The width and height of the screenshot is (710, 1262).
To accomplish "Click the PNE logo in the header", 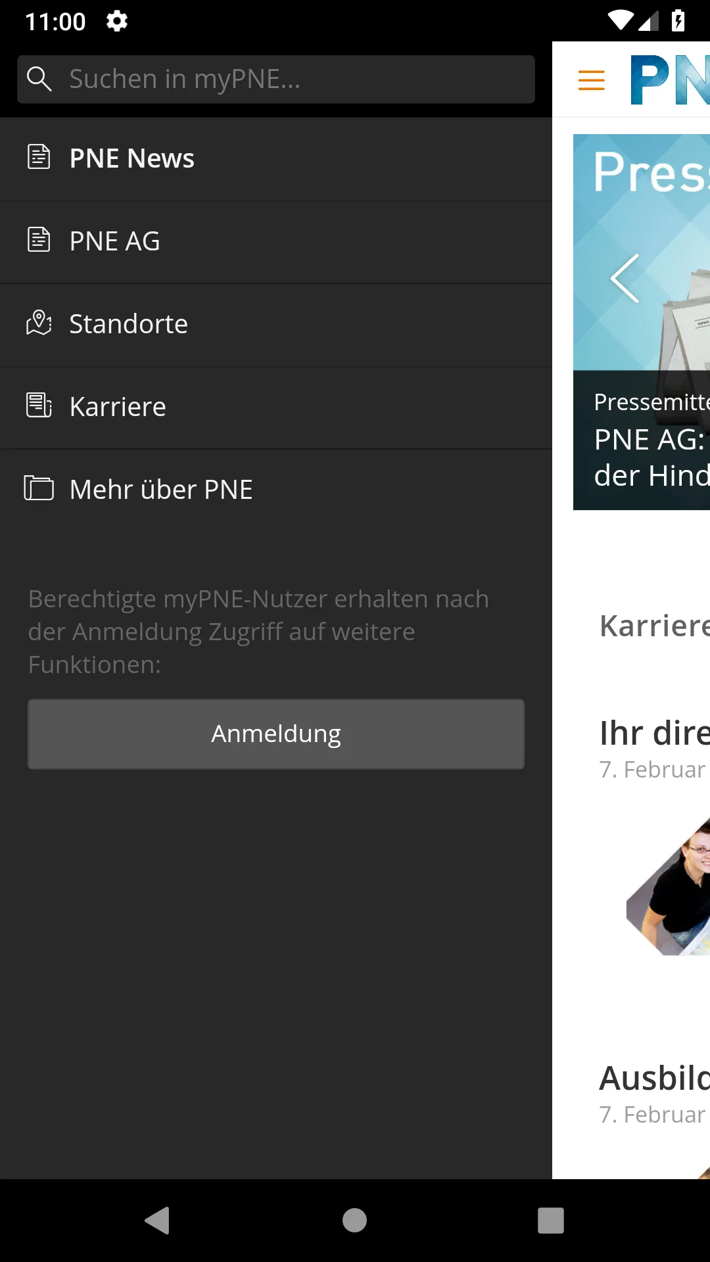I will (670, 80).
